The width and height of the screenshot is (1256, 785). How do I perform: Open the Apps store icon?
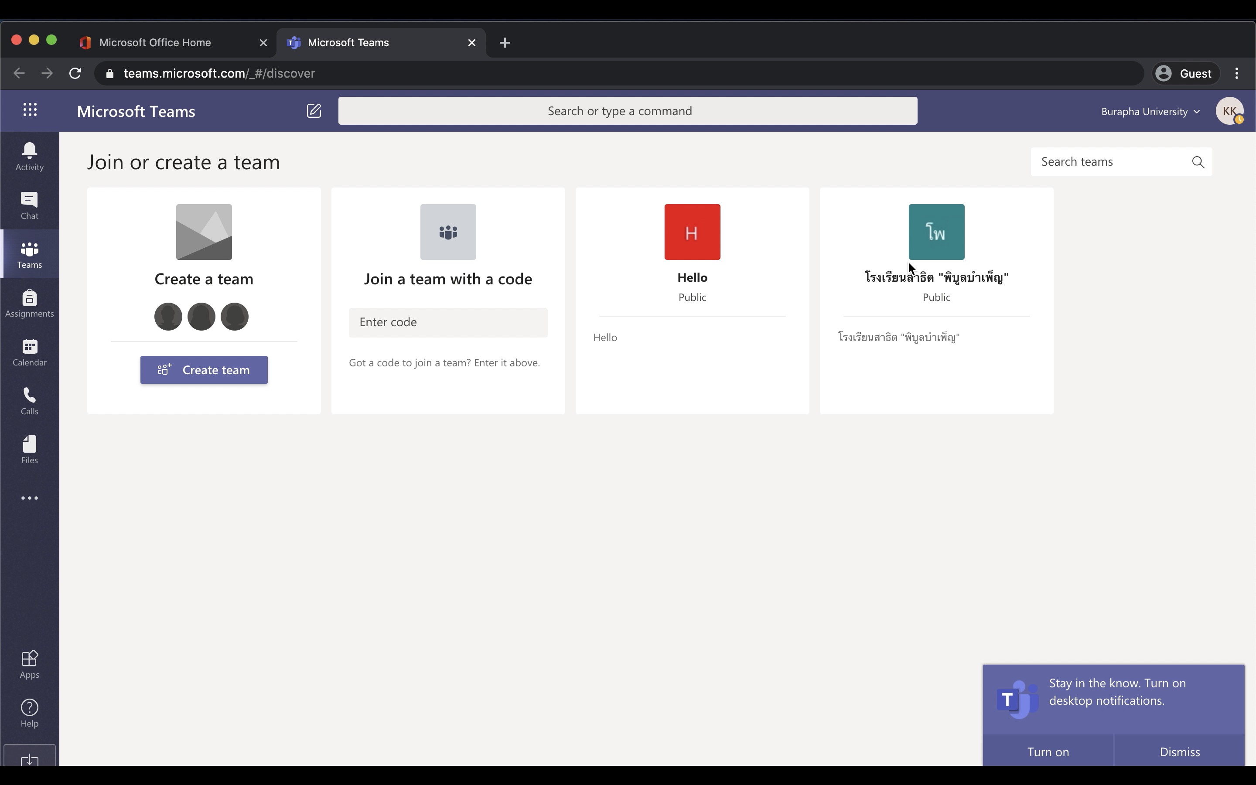(30, 664)
